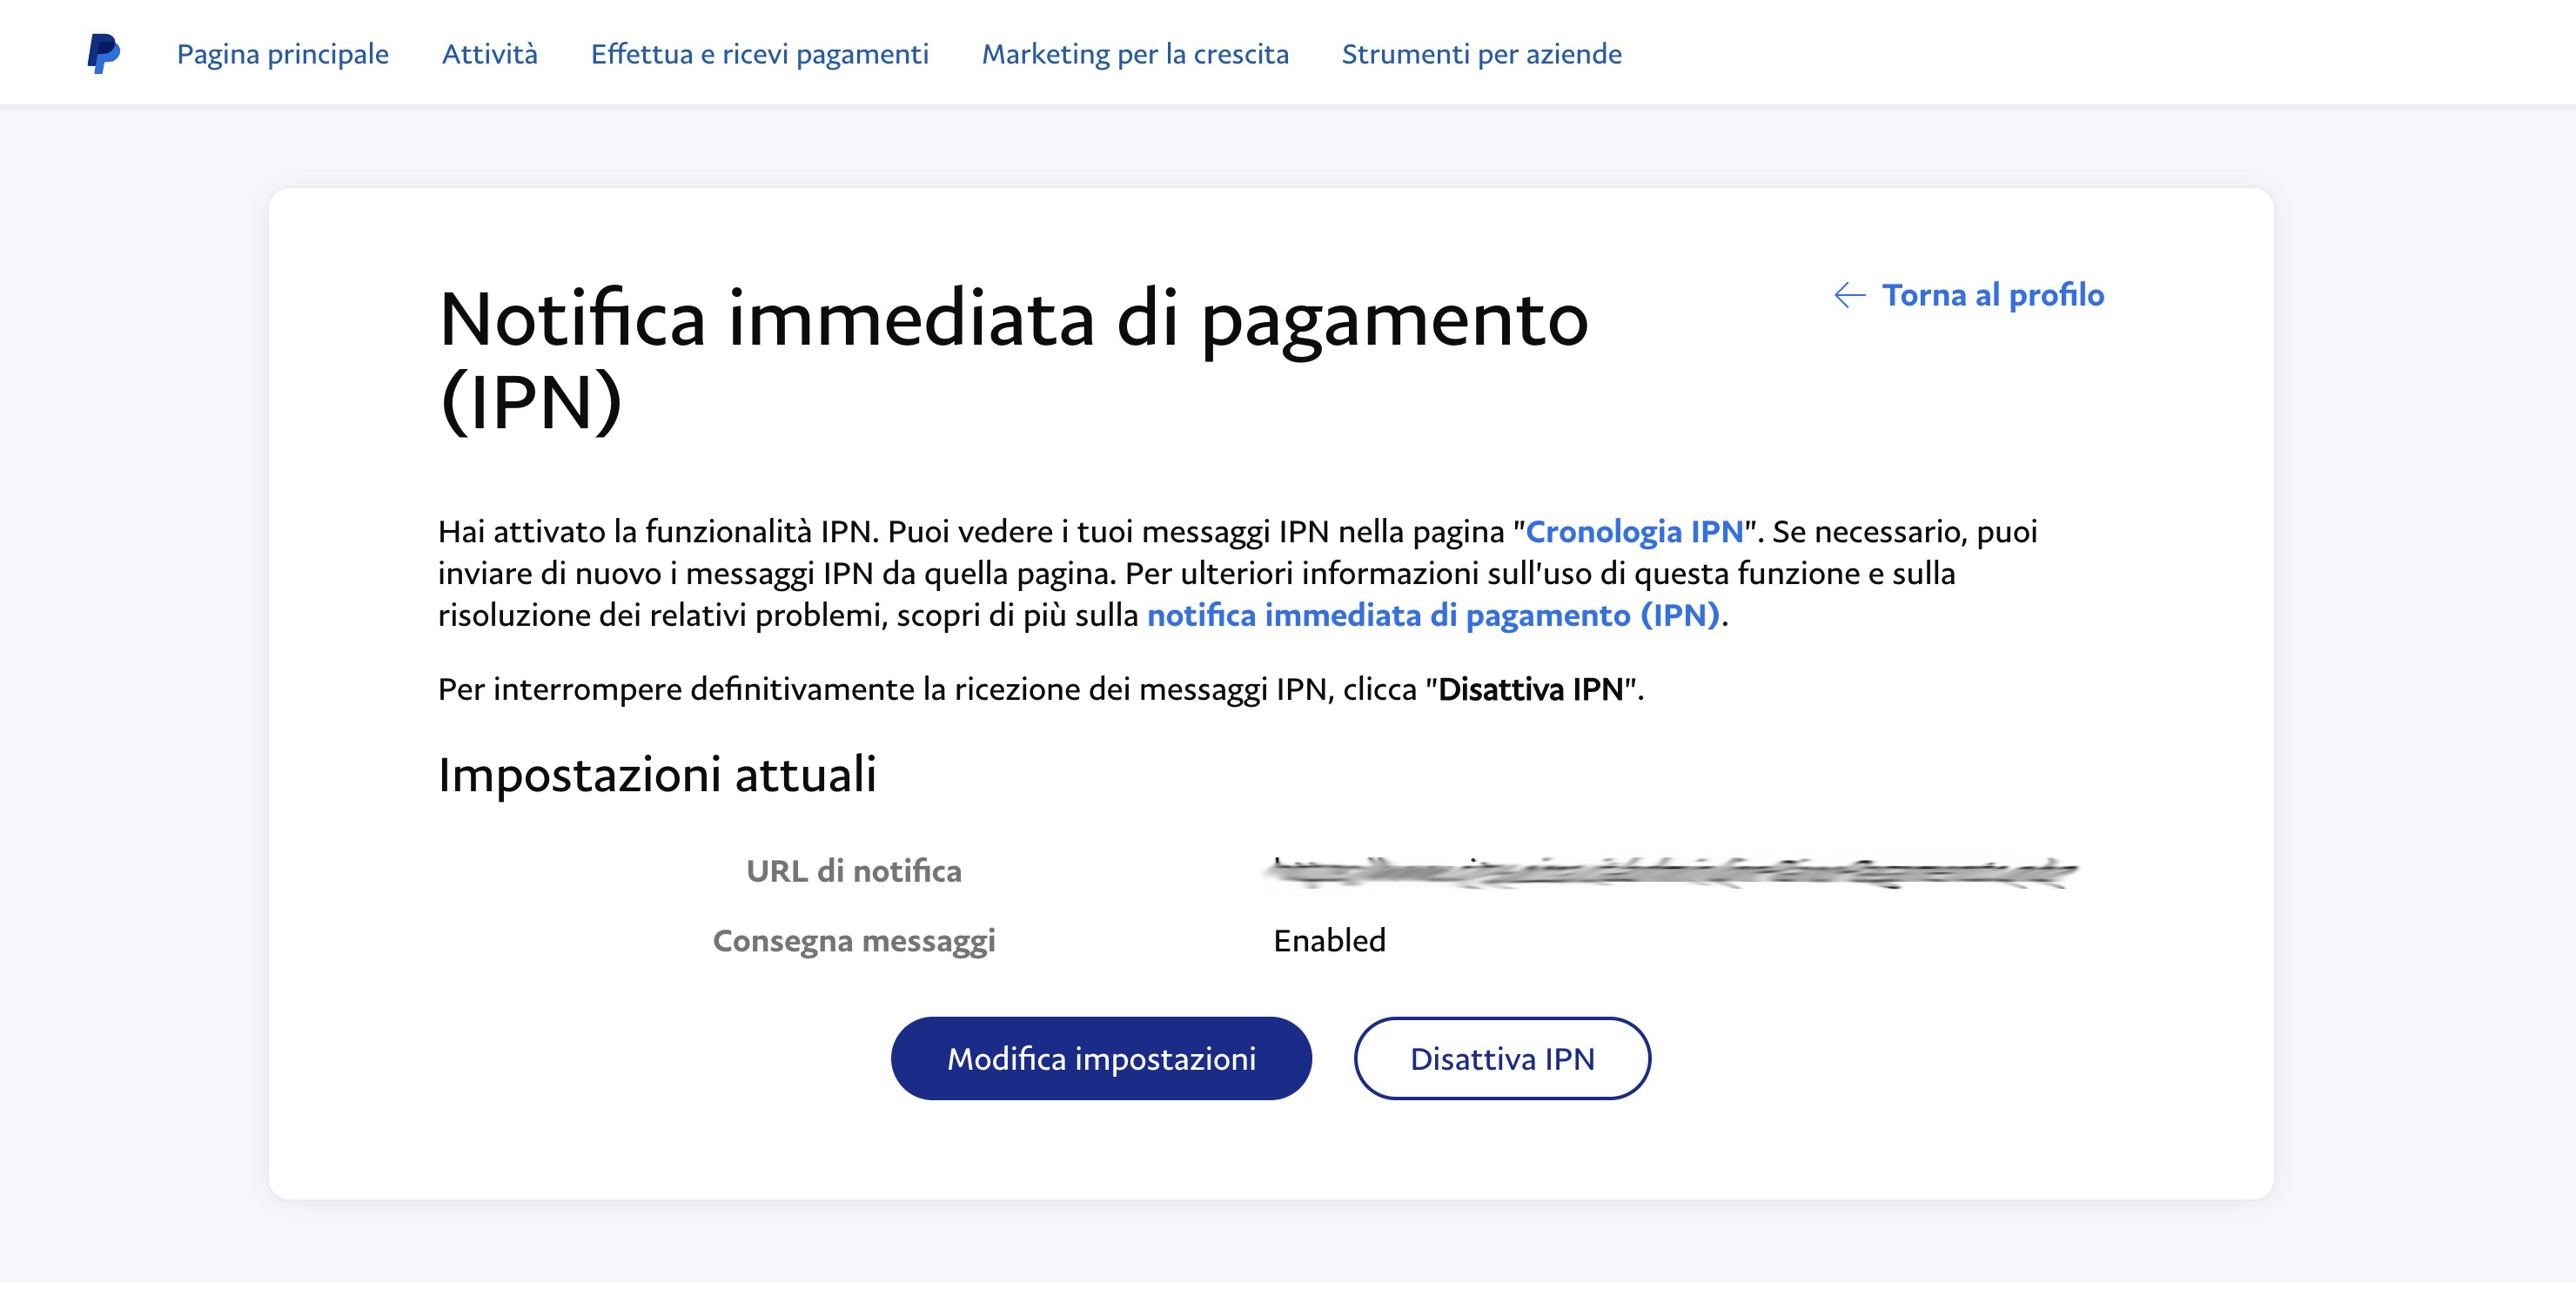Screen dimensions: 2576x1290
Task: Click the Consegna messaggi label
Action: point(853,940)
